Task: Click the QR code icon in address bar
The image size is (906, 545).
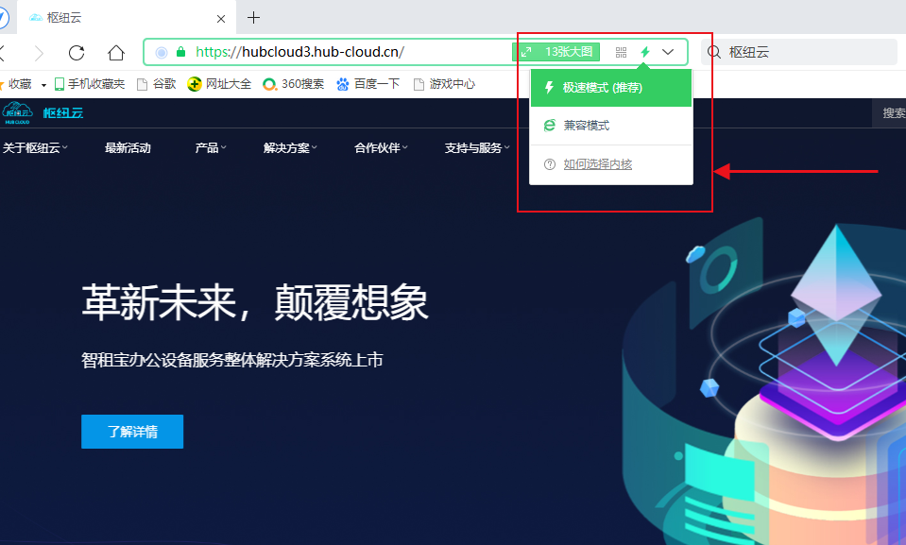Action: coord(621,53)
